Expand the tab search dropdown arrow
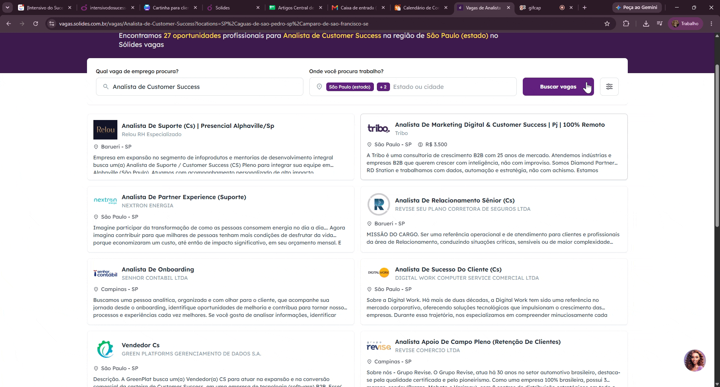 [7, 7]
